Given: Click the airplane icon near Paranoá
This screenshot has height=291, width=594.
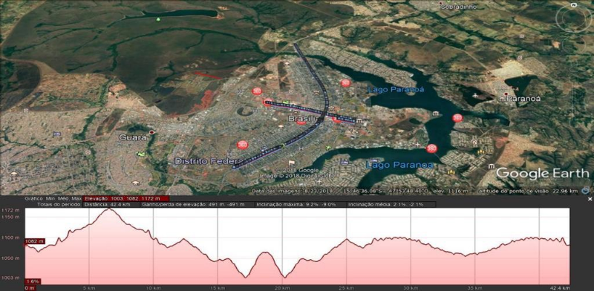Looking at the screenshot, I should coord(476,95).
